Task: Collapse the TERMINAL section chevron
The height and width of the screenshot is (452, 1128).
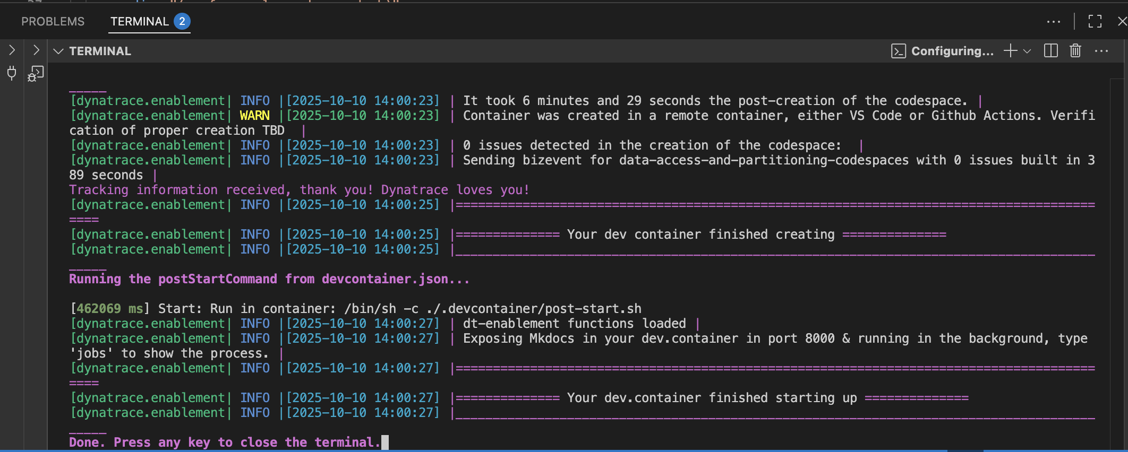Action: pos(58,51)
